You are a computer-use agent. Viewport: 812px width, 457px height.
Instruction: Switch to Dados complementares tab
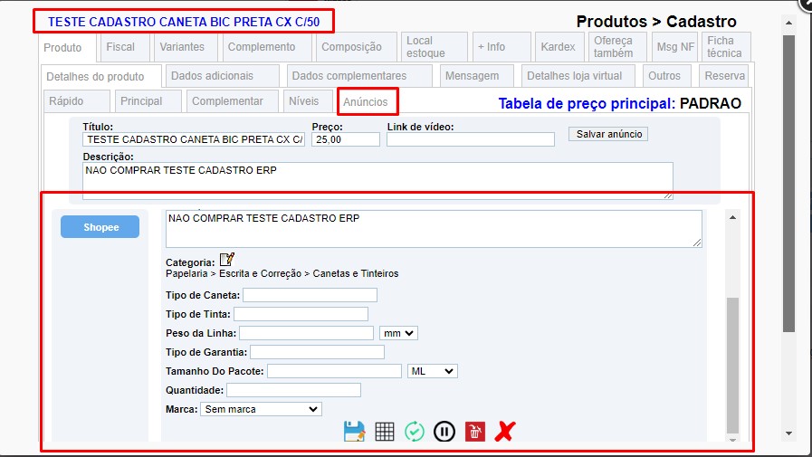[359, 76]
